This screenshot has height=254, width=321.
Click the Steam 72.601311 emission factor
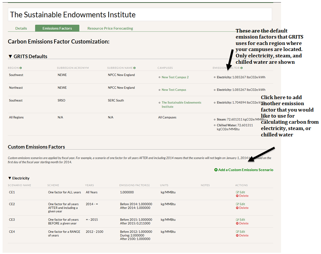(x=241, y=119)
